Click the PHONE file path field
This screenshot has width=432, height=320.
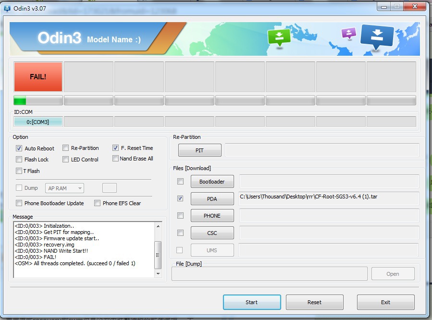click(x=329, y=216)
